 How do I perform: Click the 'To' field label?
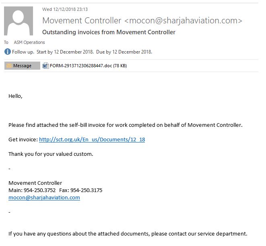(x=6, y=42)
